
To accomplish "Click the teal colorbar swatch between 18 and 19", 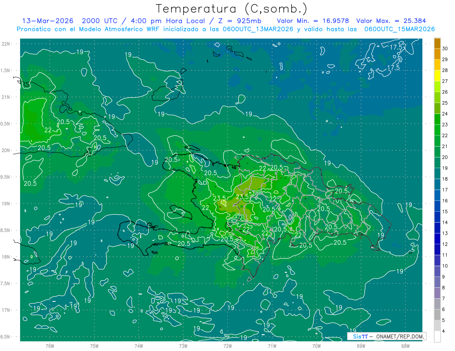I will pyautogui.click(x=437, y=173).
